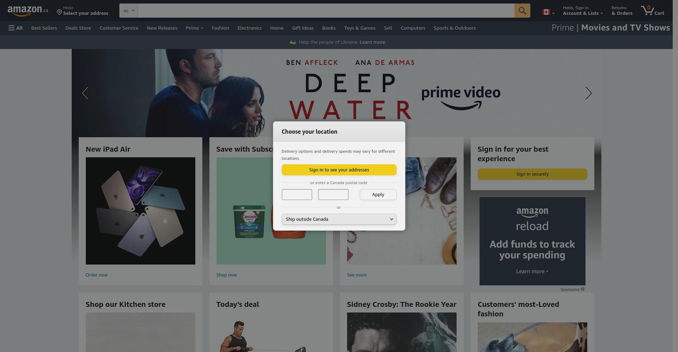
Task: Open the Home section
Action: pos(277,28)
